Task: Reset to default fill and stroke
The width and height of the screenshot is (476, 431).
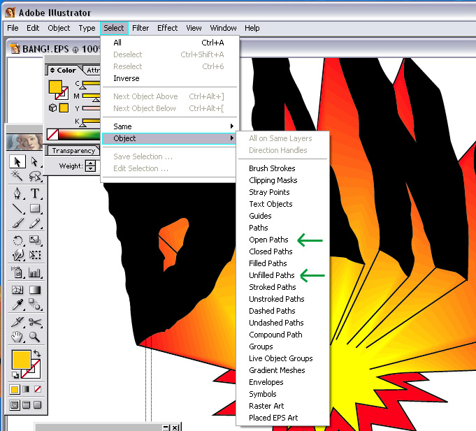Action: (15, 375)
